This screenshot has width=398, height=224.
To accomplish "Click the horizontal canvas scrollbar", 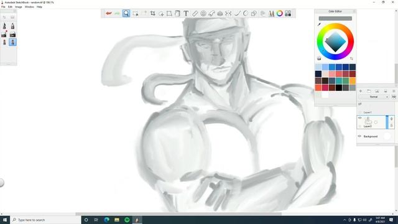I will pyautogui.click(x=178, y=214).
